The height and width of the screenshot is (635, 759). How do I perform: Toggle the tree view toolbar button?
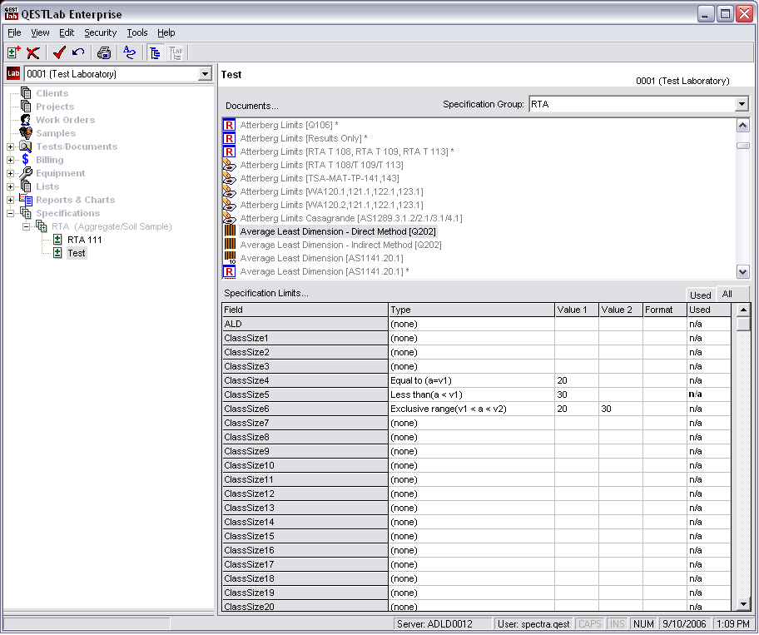155,53
